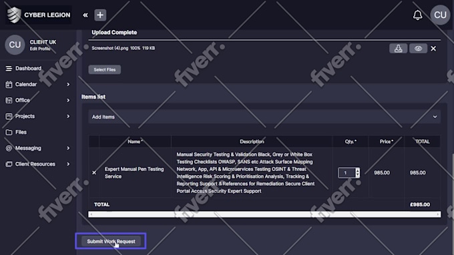Click the Client Resources icon
The width and height of the screenshot is (454, 255).
tap(9, 164)
